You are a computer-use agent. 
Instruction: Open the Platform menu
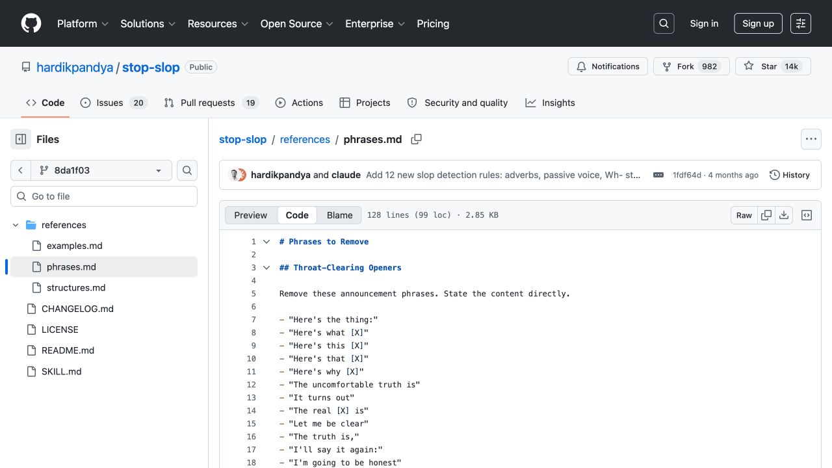83,23
